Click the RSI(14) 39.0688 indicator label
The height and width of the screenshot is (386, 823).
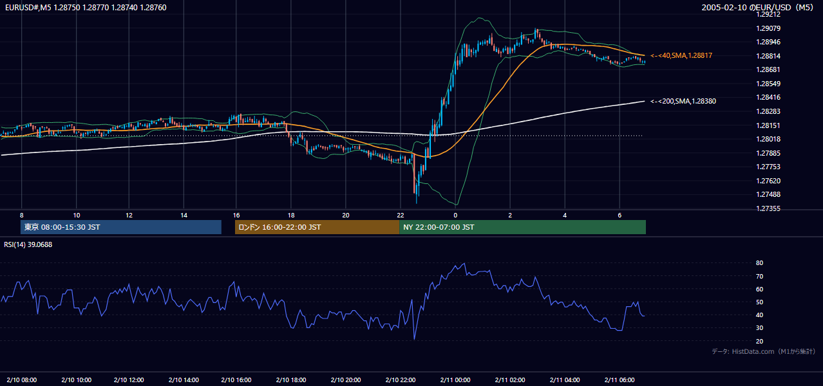(x=28, y=244)
